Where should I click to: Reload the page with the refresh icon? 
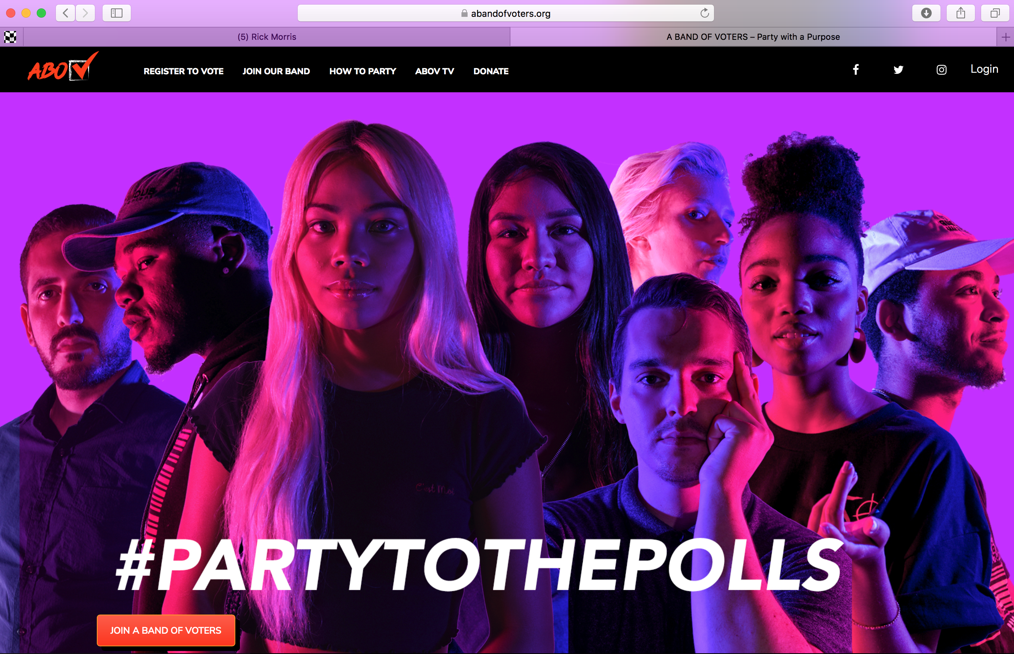(704, 13)
